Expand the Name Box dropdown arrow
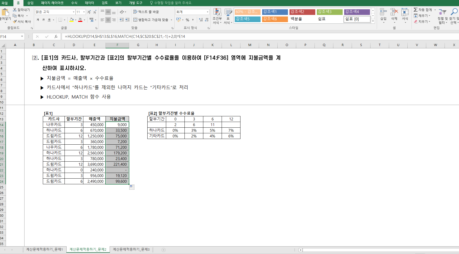Viewport: 459px width, 254px height. [x=22, y=37]
